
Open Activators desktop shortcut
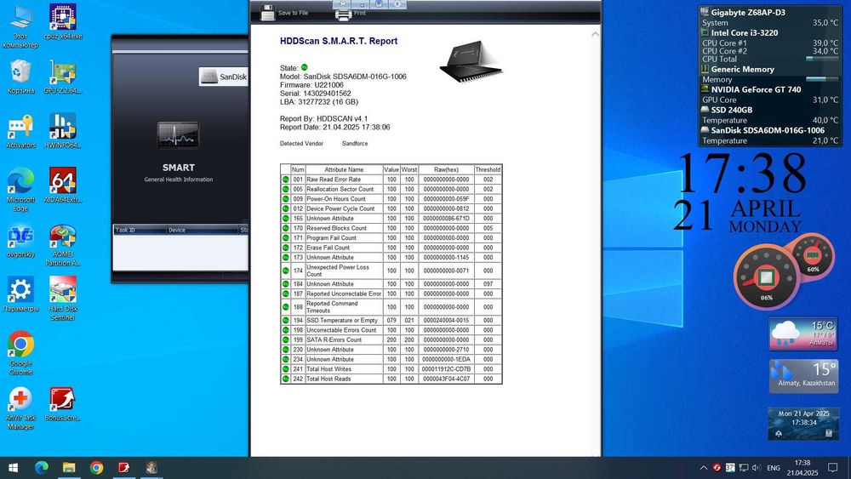point(20,131)
